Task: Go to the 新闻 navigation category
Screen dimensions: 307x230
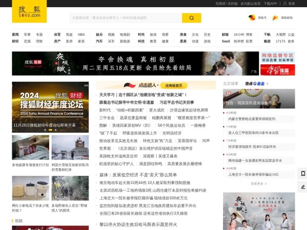Action: pyautogui.click(x=15, y=35)
